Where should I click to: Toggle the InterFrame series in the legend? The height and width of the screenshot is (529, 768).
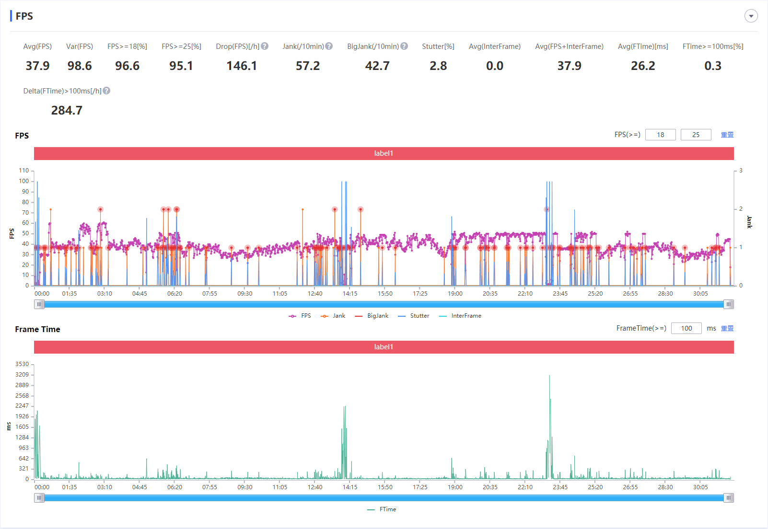[x=460, y=316]
